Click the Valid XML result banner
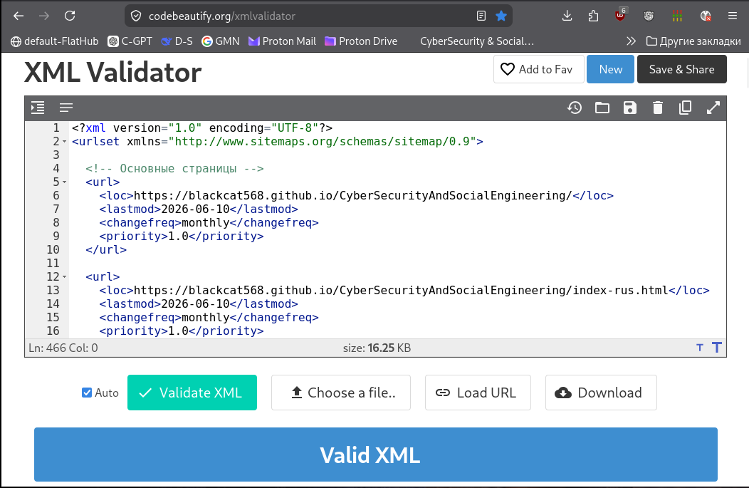This screenshot has width=749, height=488. click(x=375, y=455)
